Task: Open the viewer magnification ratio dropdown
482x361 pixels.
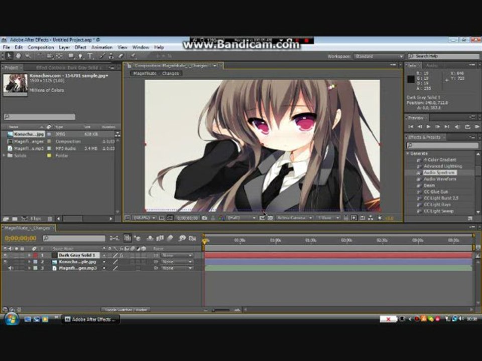Action: (145, 218)
